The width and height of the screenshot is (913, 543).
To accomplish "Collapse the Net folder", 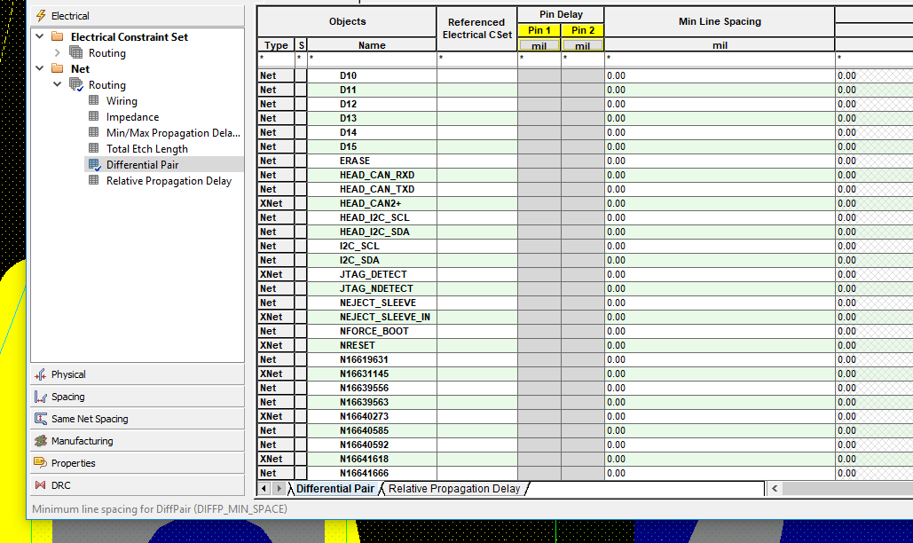I will pos(39,69).
